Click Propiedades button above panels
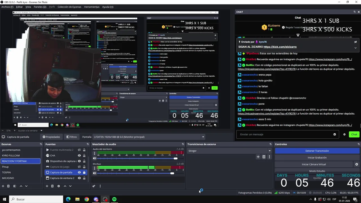 [x=51, y=137]
